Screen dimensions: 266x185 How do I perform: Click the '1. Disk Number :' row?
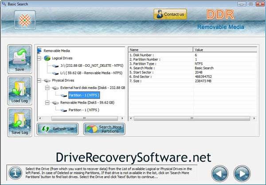tap(192, 55)
